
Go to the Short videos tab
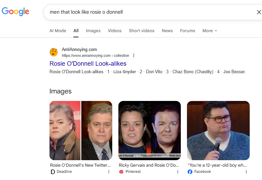142,31
